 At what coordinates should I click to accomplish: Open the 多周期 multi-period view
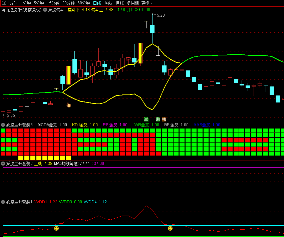132,3
